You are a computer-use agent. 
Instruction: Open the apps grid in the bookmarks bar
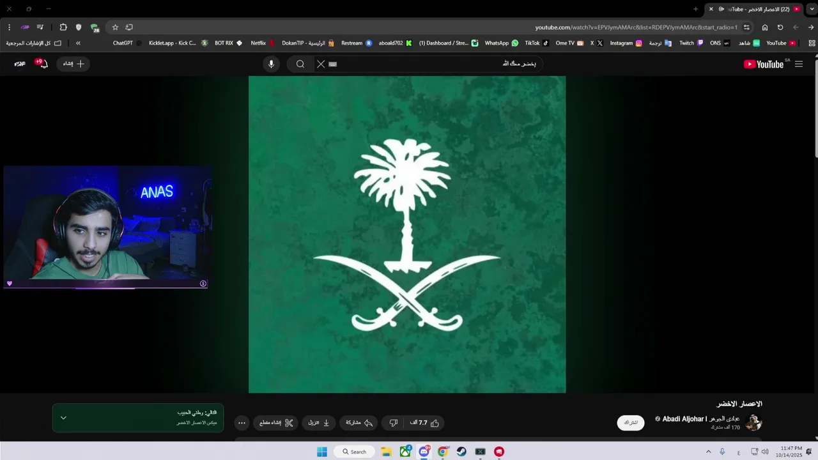(x=812, y=43)
